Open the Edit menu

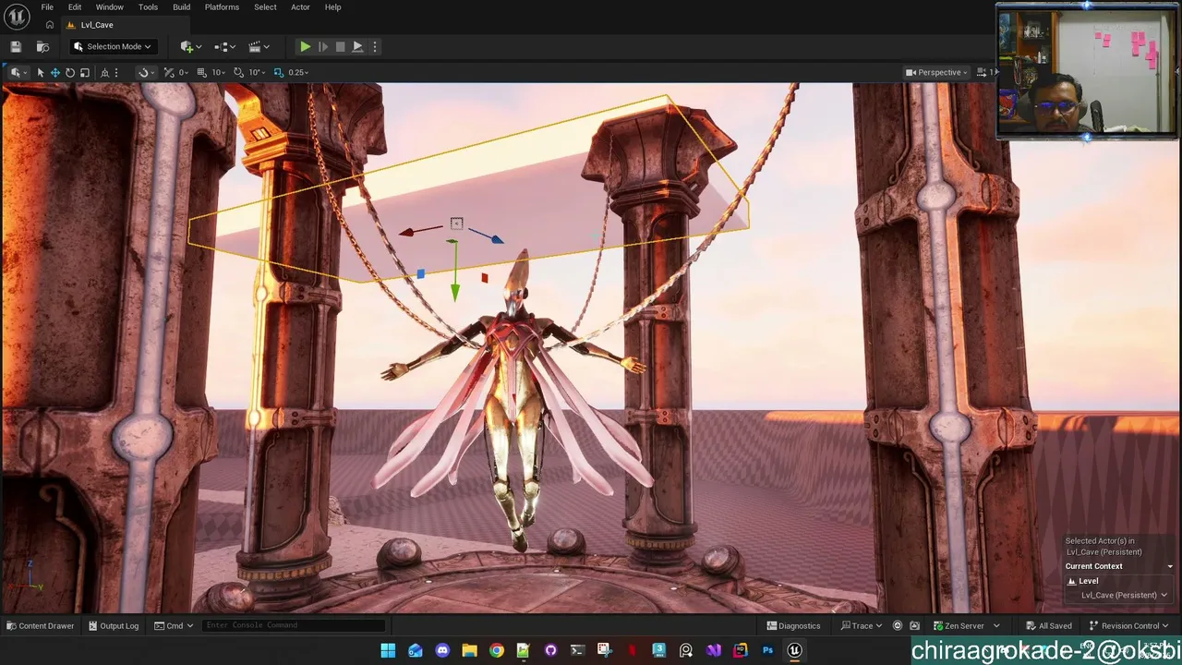tap(75, 7)
